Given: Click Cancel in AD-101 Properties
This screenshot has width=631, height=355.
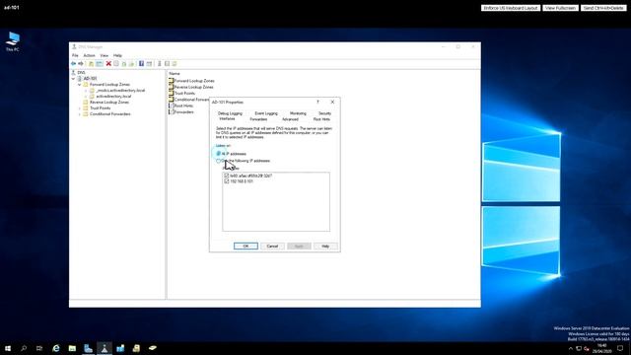Looking at the screenshot, I should pos(272,246).
